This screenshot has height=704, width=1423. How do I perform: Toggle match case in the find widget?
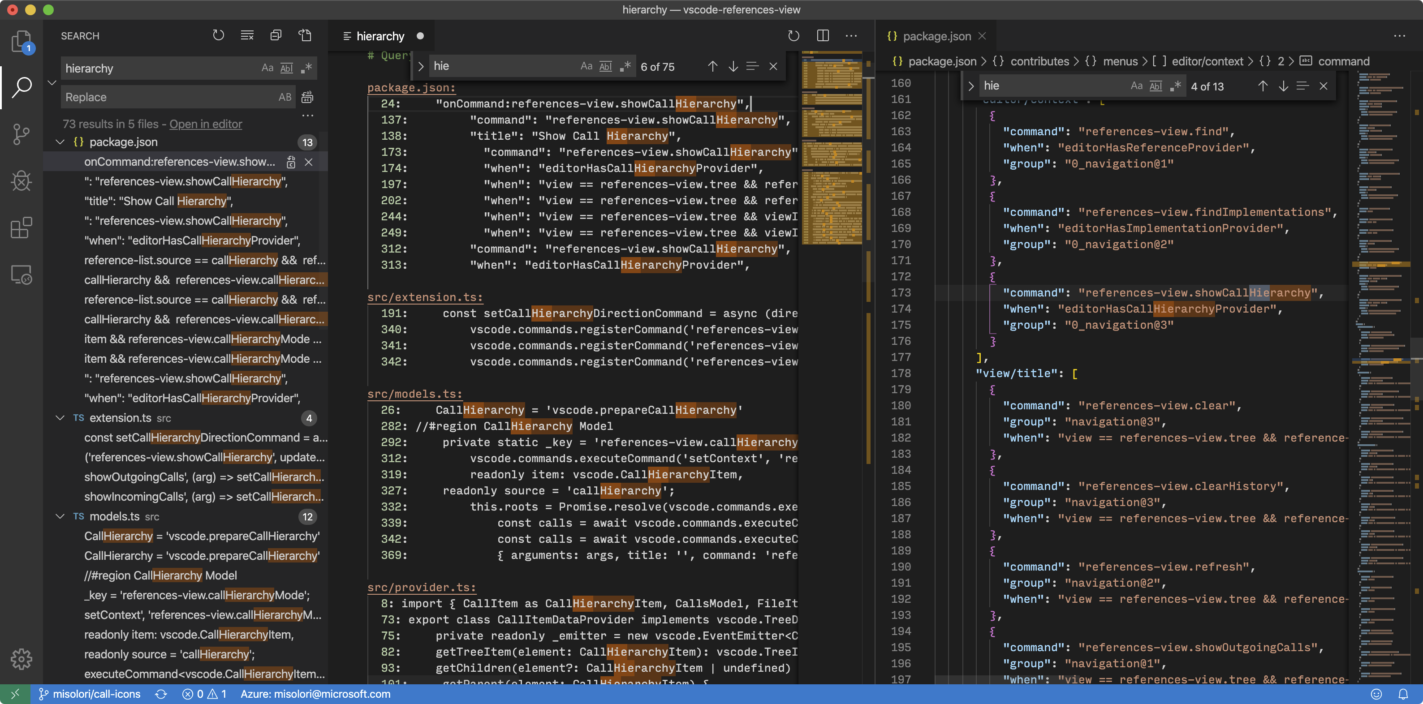[586, 66]
